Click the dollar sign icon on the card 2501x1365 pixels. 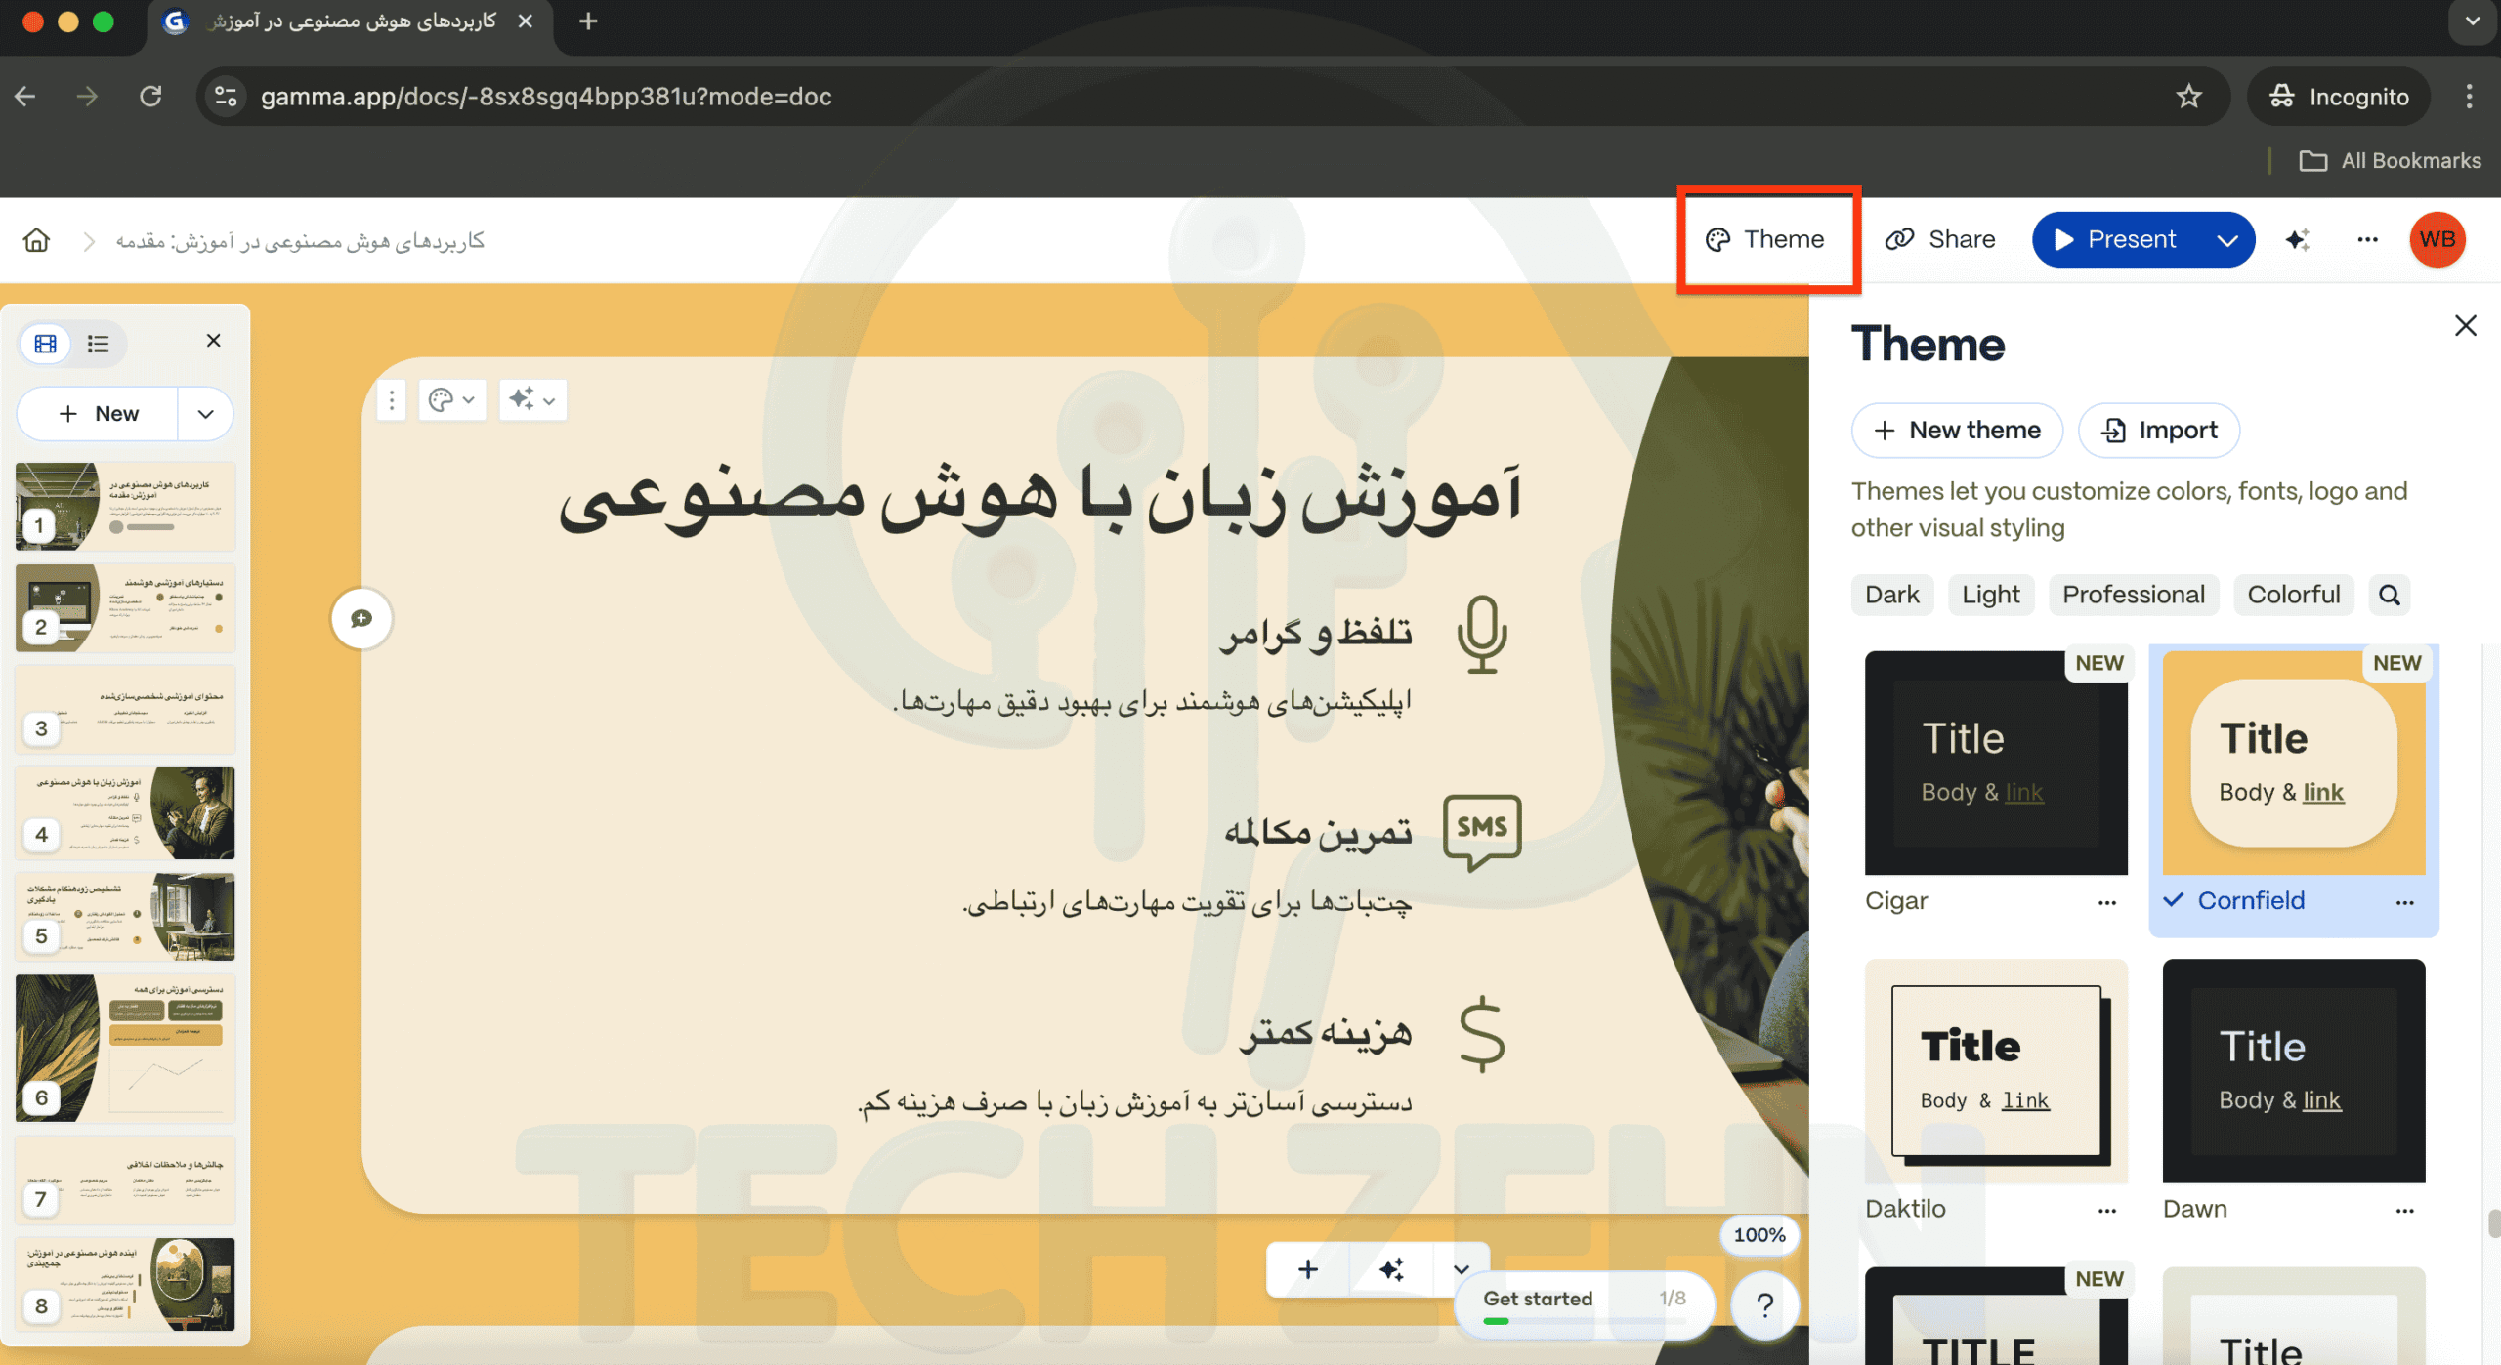click(1482, 1034)
